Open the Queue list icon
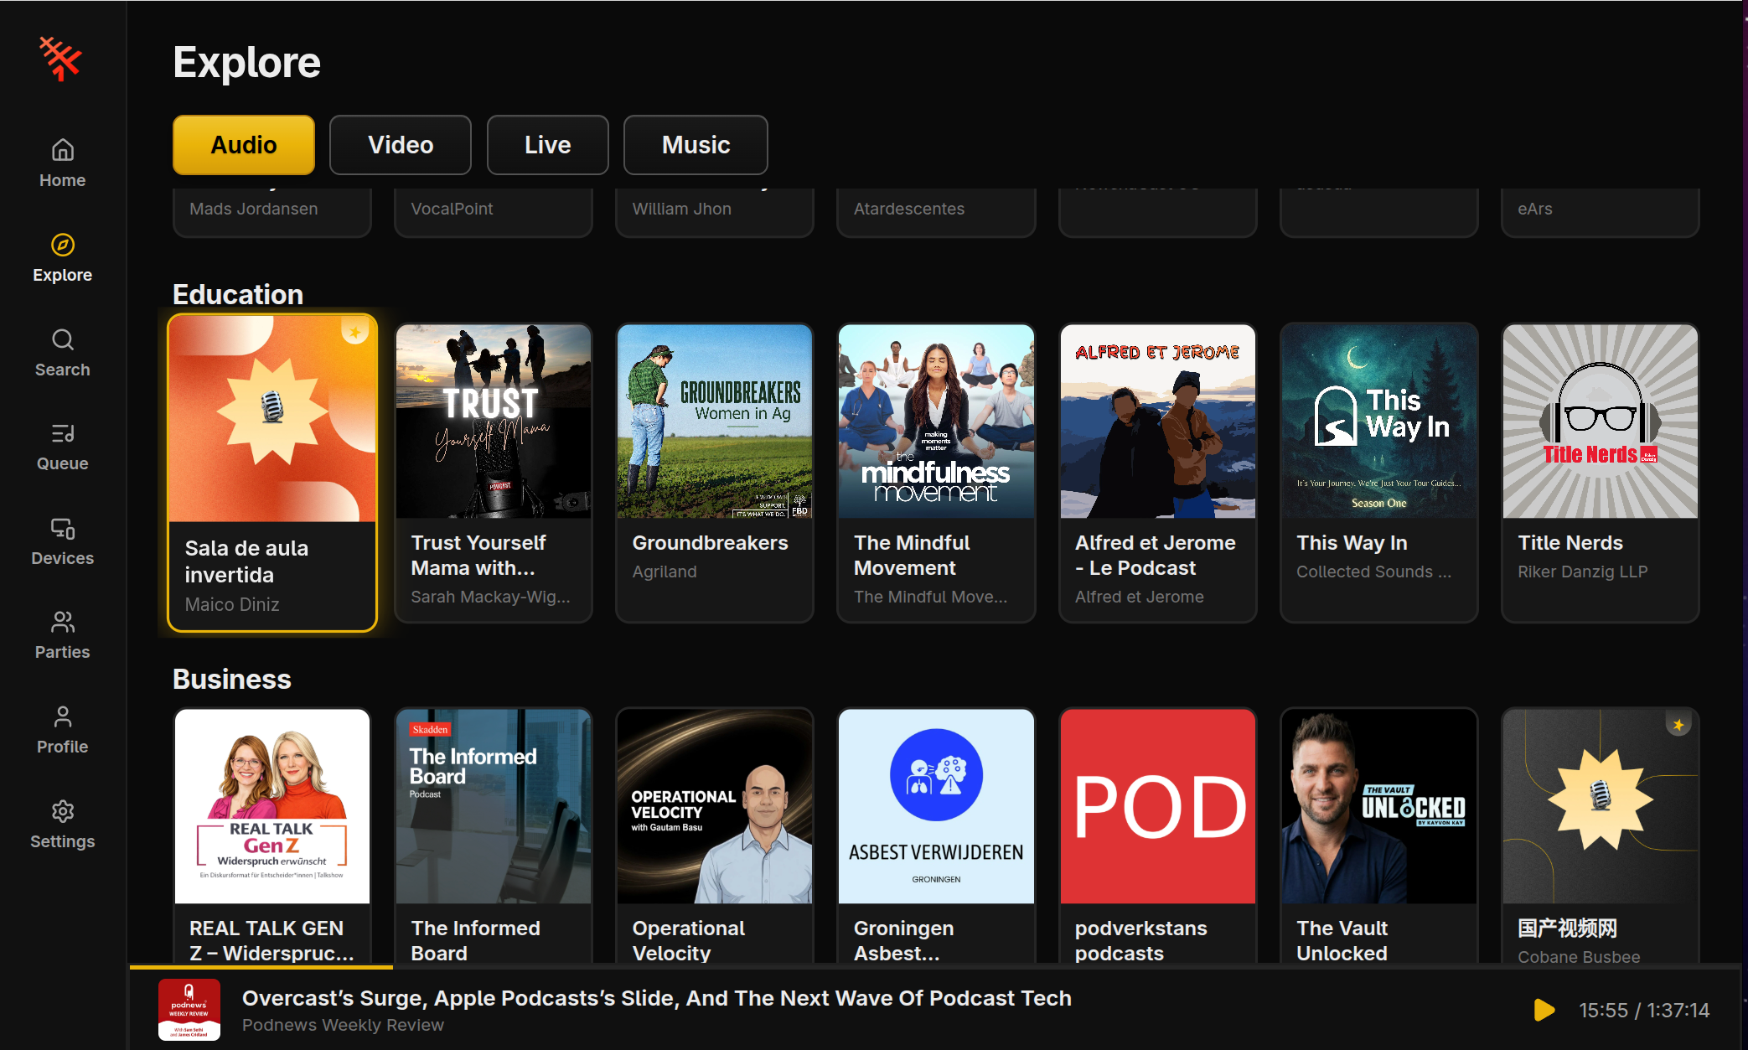The image size is (1748, 1050). 63,433
